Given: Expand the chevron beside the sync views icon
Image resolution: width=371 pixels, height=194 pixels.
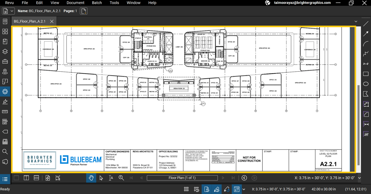Looking at the screenshot, I should tap(243, 189).
